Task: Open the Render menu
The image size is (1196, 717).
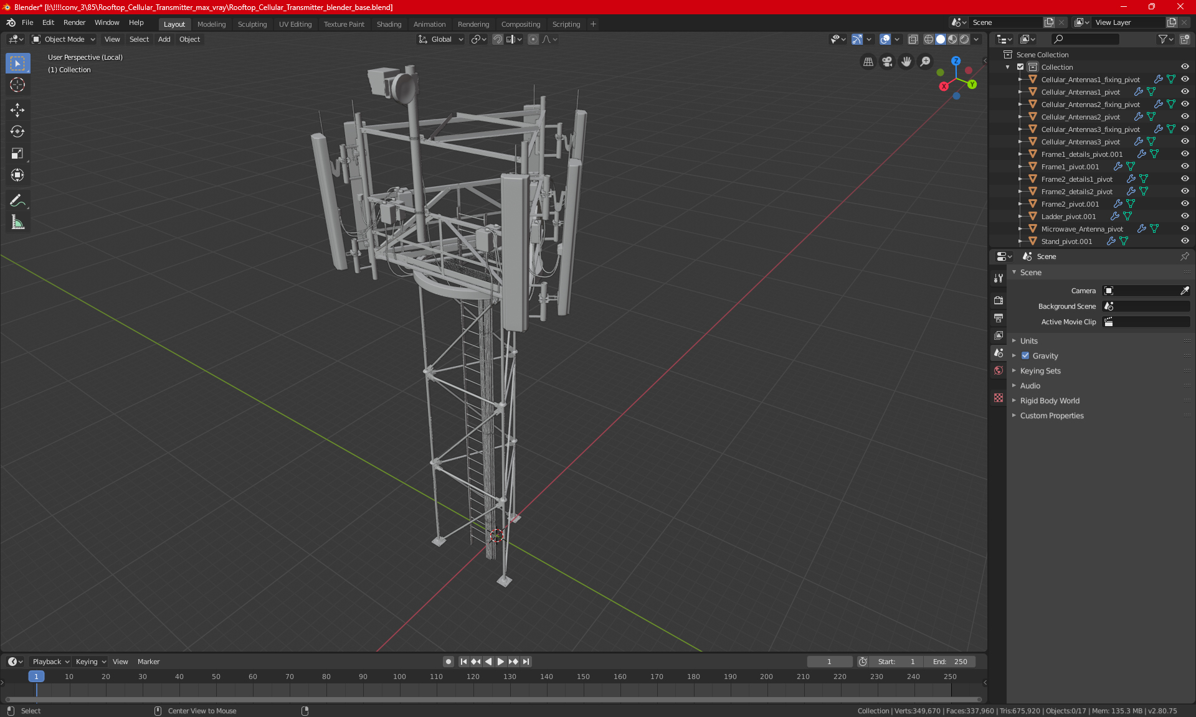Action: [x=74, y=22]
